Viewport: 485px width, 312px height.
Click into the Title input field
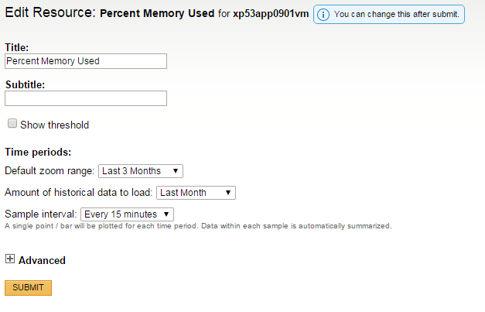click(85, 60)
